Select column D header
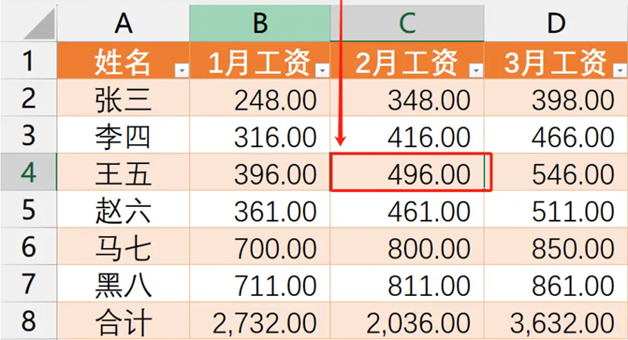 coord(556,22)
